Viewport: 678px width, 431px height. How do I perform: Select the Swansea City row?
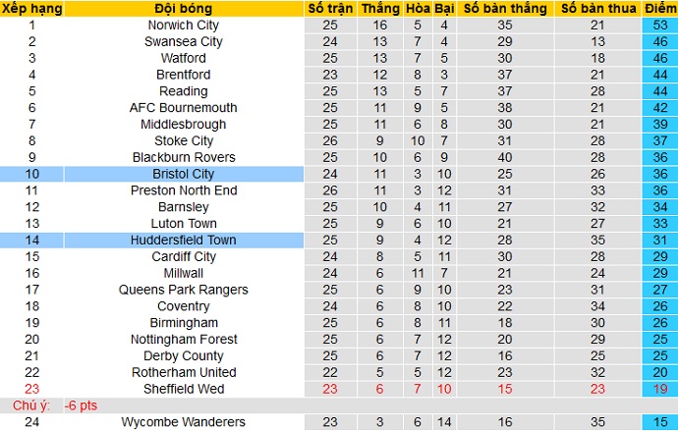[184, 41]
